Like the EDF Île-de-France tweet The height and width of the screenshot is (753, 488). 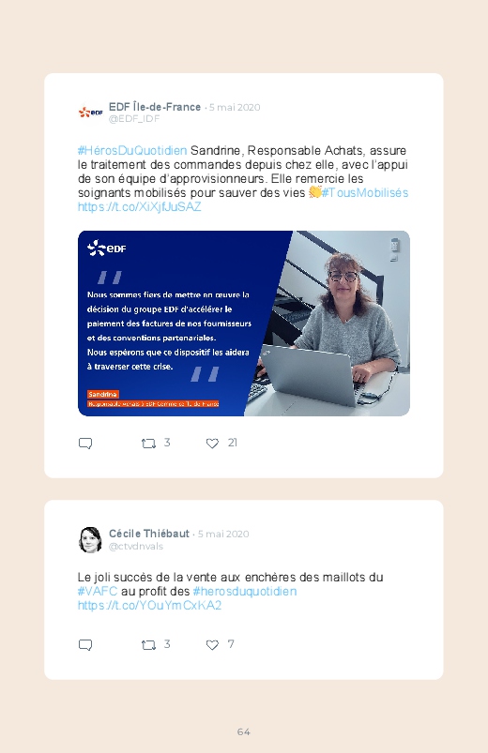pos(212,444)
